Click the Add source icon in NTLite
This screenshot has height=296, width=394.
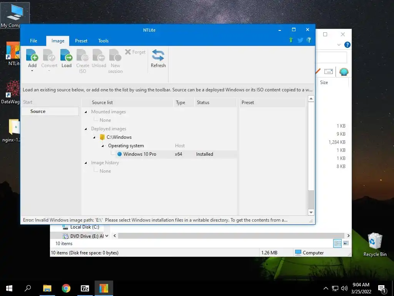pyautogui.click(x=32, y=55)
